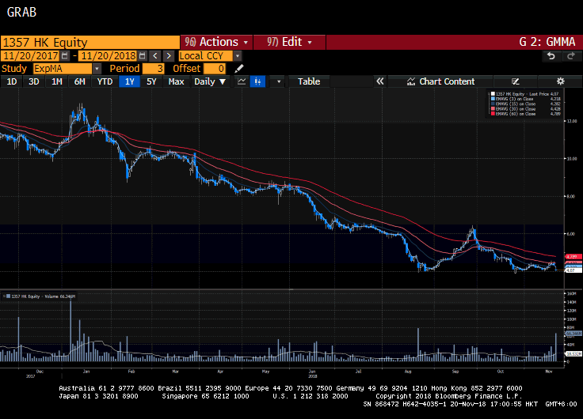The width and height of the screenshot is (583, 419).
Task: Click dark blue EMAVG (15) legend swatch
Action: pyautogui.click(x=493, y=104)
